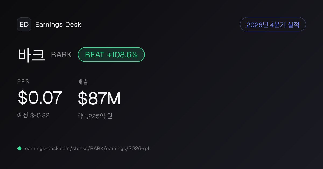323x169 pixels.
Task: Select the $0.07 EPS value
Action: (x=40, y=98)
